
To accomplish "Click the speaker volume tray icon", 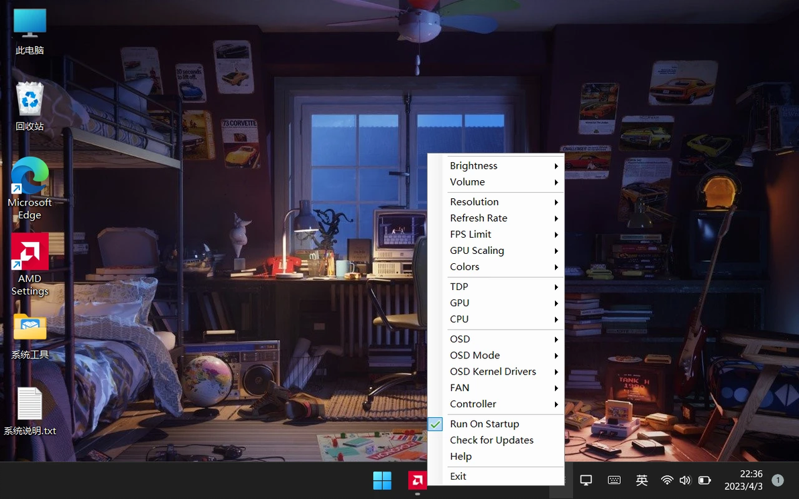I will [x=685, y=480].
